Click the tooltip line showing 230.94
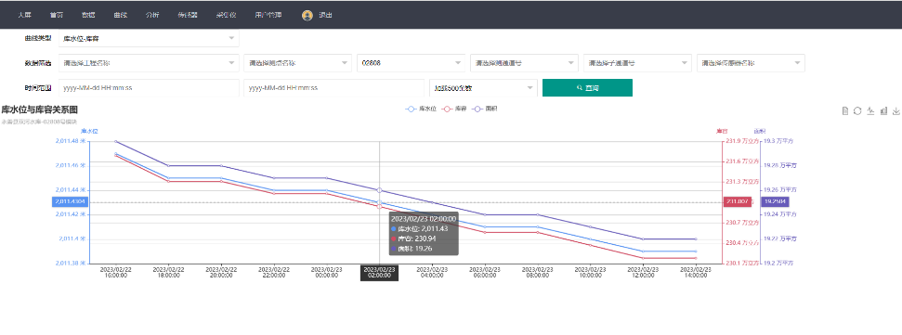The width and height of the screenshot is (902, 335). [413, 238]
